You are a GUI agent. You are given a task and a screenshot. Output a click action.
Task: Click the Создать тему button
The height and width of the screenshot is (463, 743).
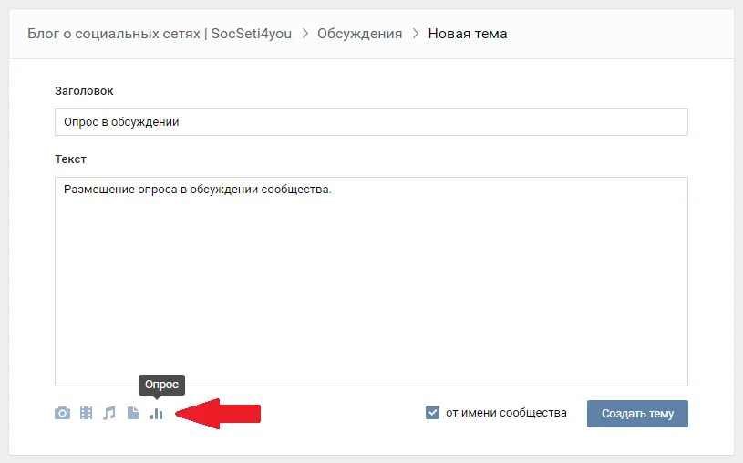[637, 414]
